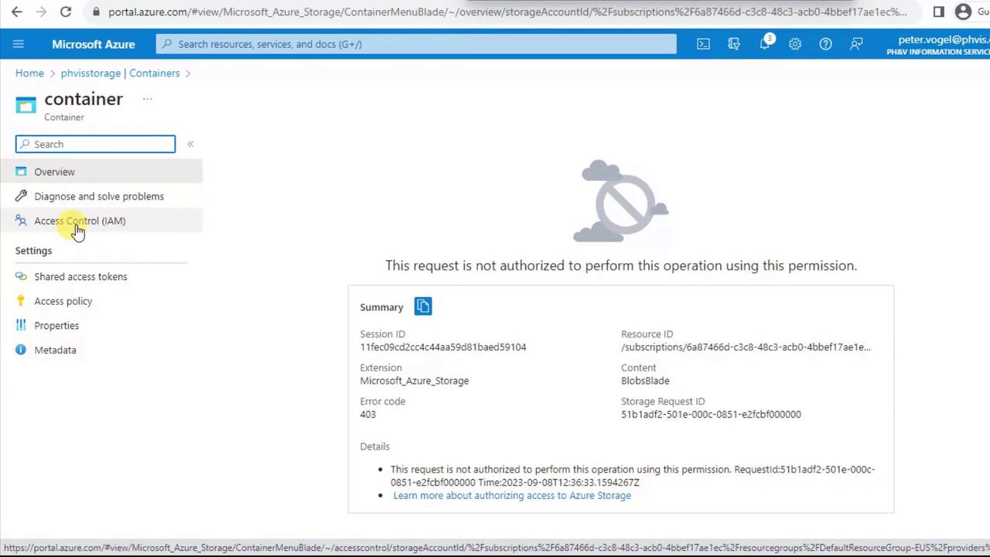Viewport: 990px width, 557px height.
Task: Collapse the container side menu
Action: click(x=190, y=144)
